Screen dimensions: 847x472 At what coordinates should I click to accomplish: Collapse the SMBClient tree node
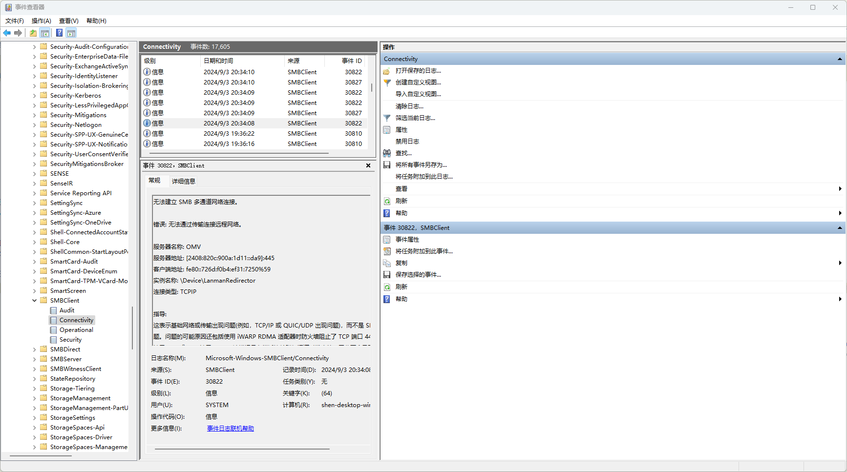pyautogui.click(x=34, y=301)
